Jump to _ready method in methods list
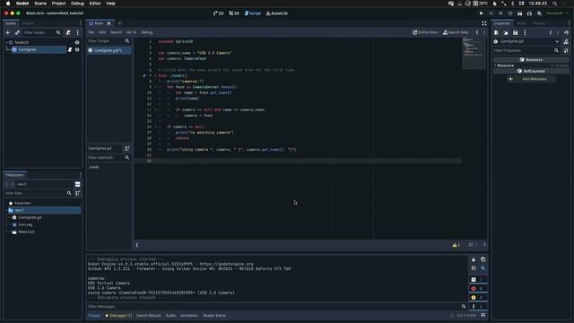The width and height of the screenshot is (574, 323). [94, 167]
